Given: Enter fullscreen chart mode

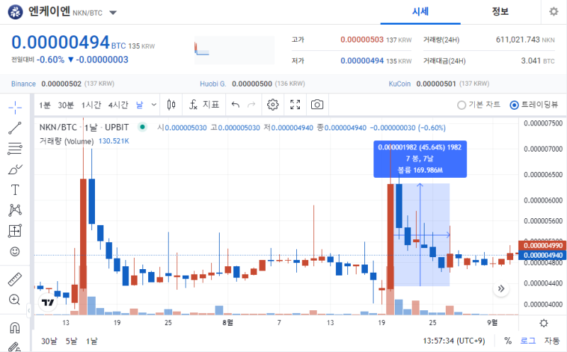Looking at the screenshot, I should pyautogui.click(x=295, y=105).
